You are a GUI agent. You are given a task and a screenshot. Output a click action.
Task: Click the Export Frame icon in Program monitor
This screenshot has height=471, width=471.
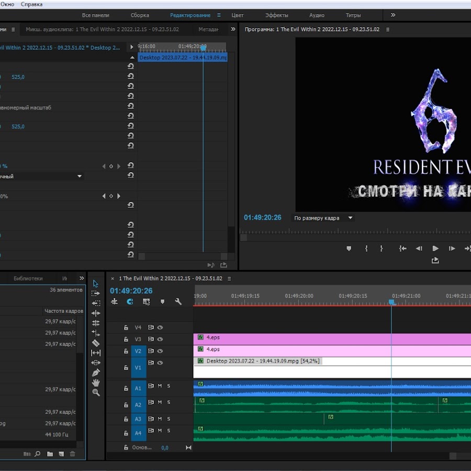(435, 260)
